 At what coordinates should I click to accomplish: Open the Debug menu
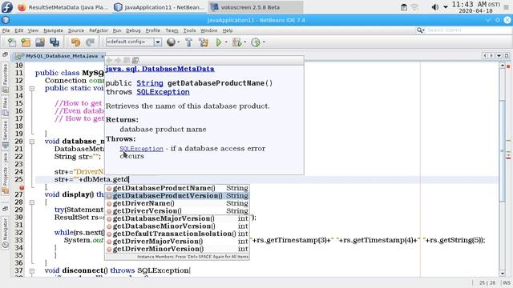pyautogui.click(x=133, y=30)
